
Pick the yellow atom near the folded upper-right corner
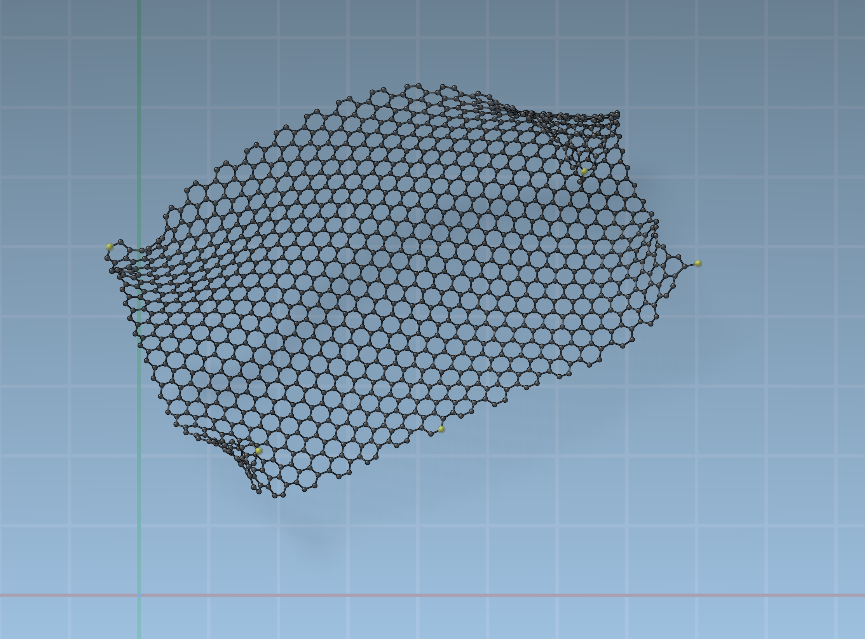pos(584,171)
